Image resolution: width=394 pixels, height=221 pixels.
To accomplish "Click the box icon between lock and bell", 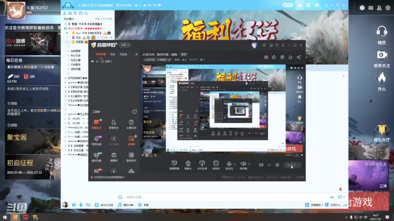I will point(282,57).
